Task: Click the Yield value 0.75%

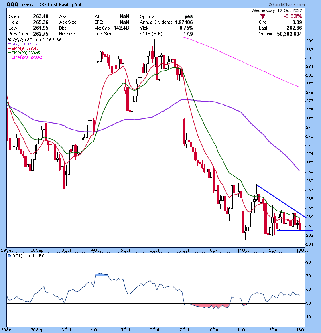Action: 186,28
